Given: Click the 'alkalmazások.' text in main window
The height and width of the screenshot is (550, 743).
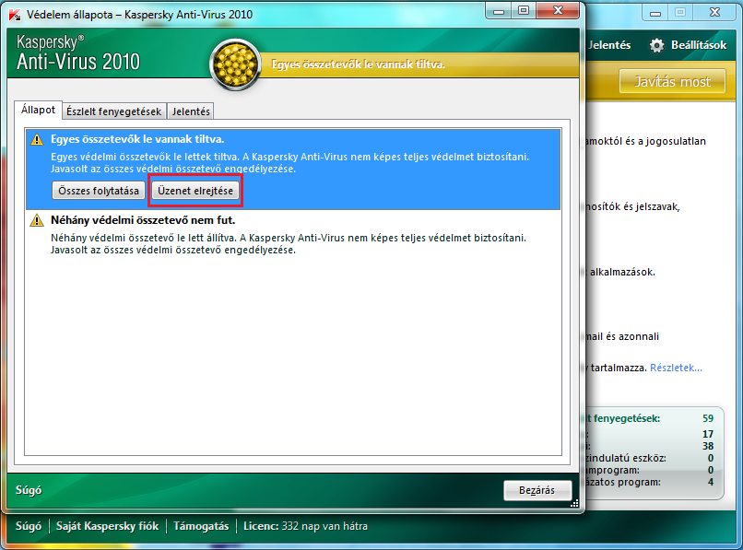Looking at the screenshot, I should point(622,273).
